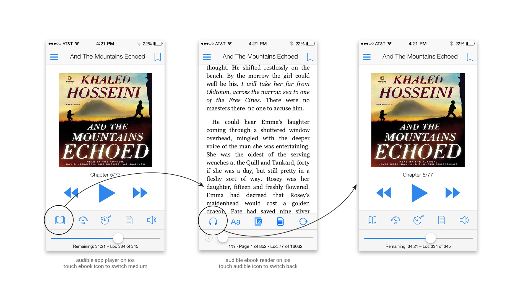Bookmark the page on the ebook reader screen
The width and height of the screenshot is (531, 299).
(x=310, y=57)
